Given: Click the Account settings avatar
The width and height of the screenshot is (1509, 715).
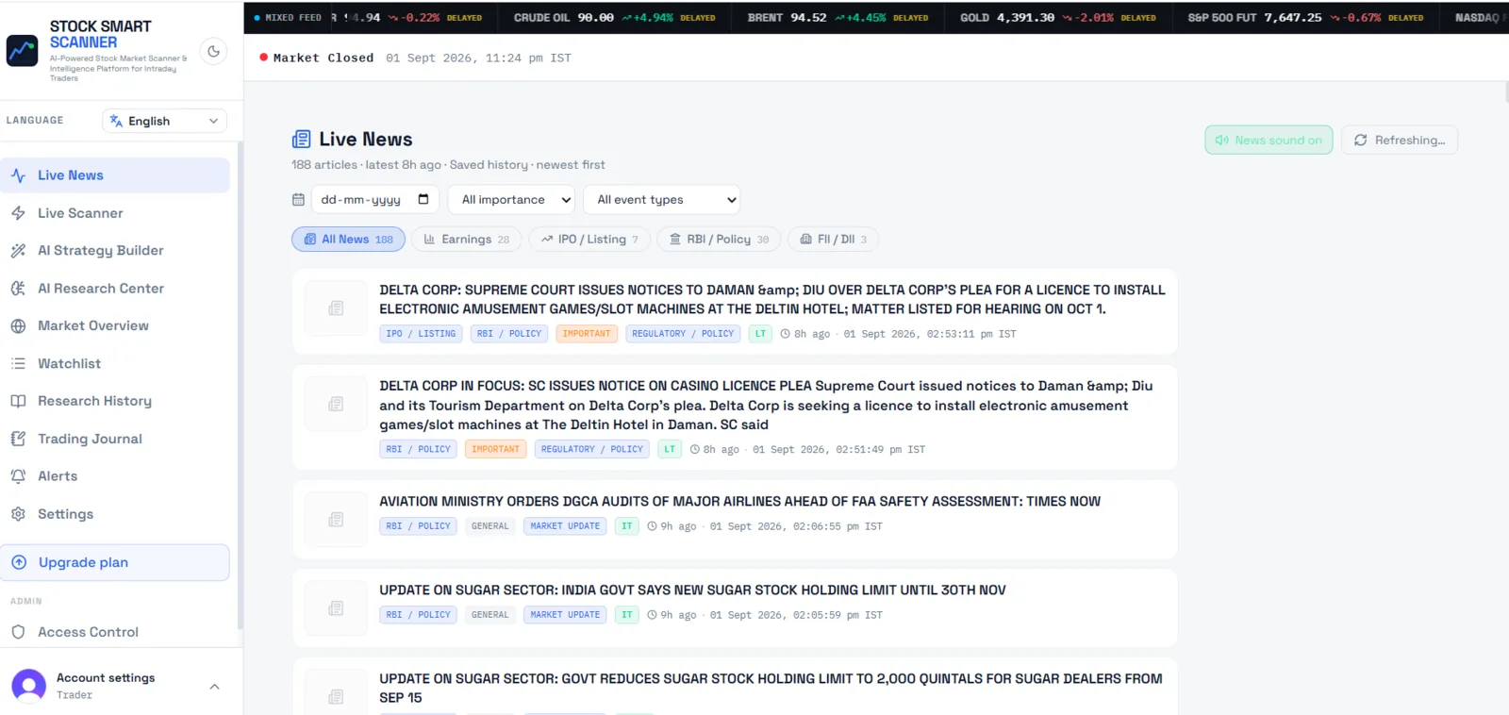Looking at the screenshot, I should pos(28,686).
